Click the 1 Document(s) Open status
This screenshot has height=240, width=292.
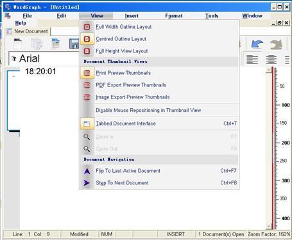pos(221,234)
